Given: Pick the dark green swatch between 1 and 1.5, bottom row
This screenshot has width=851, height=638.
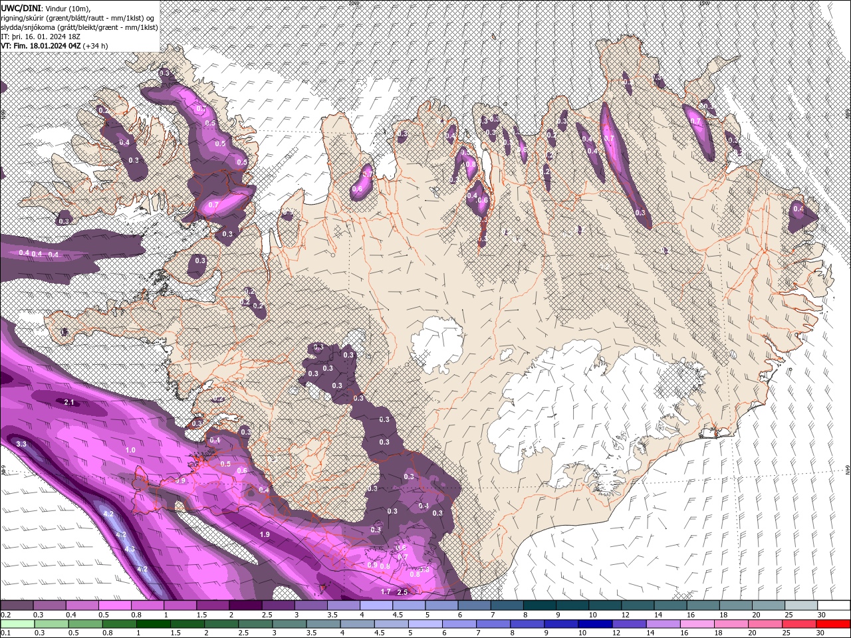Looking at the screenshot, I should click(153, 623).
